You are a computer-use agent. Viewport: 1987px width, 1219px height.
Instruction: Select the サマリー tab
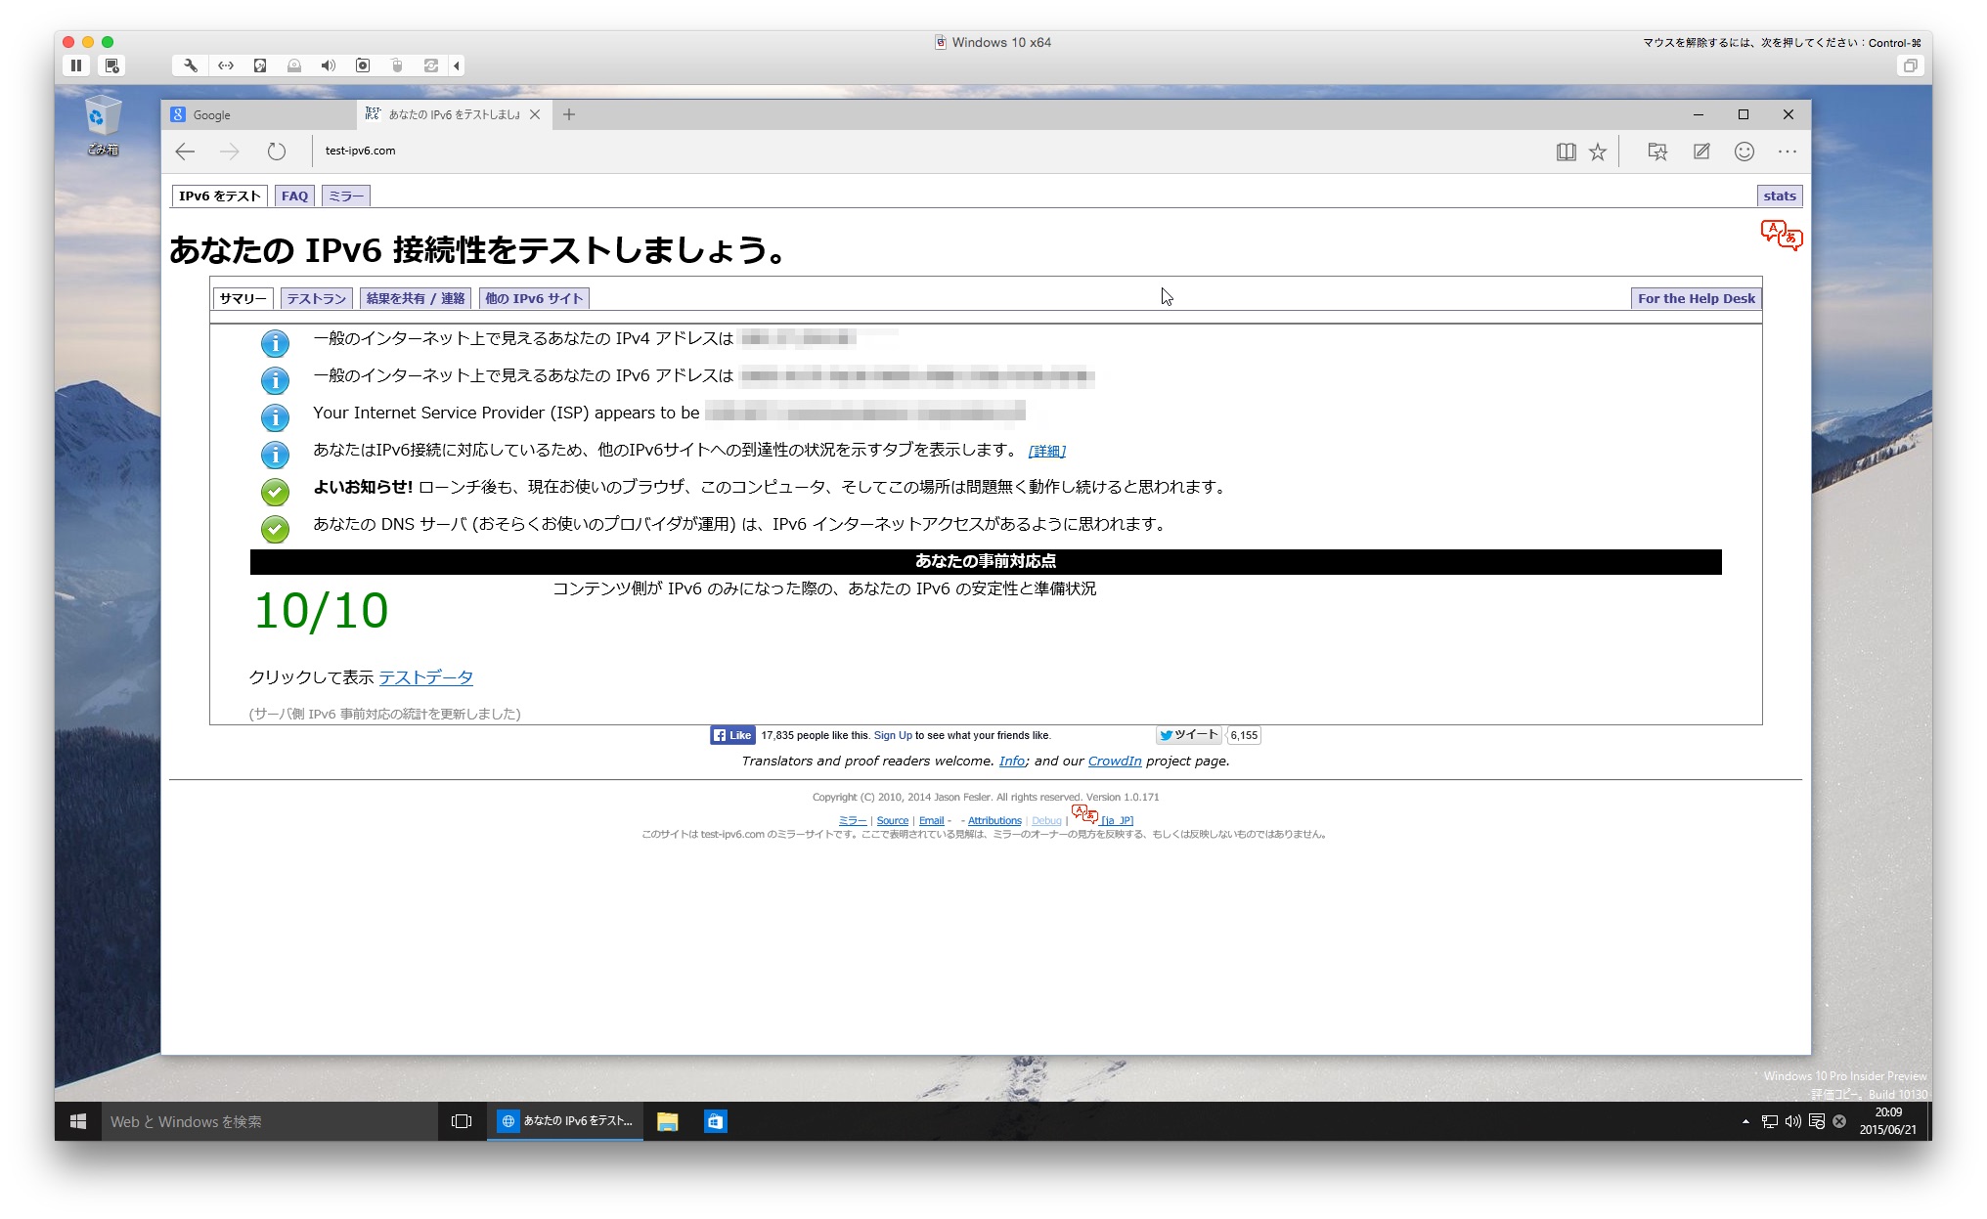[x=243, y=298]
